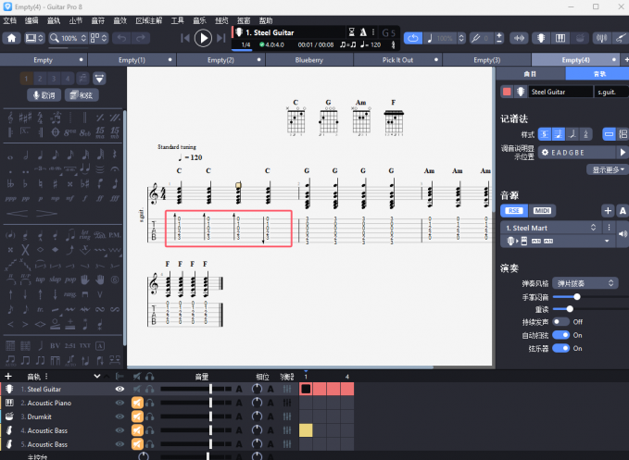The width and height of the screenshot is (629, 460).
Task: Switch to the Blueberry document tab
Action: pyautogui.click(x=309, y=60)
